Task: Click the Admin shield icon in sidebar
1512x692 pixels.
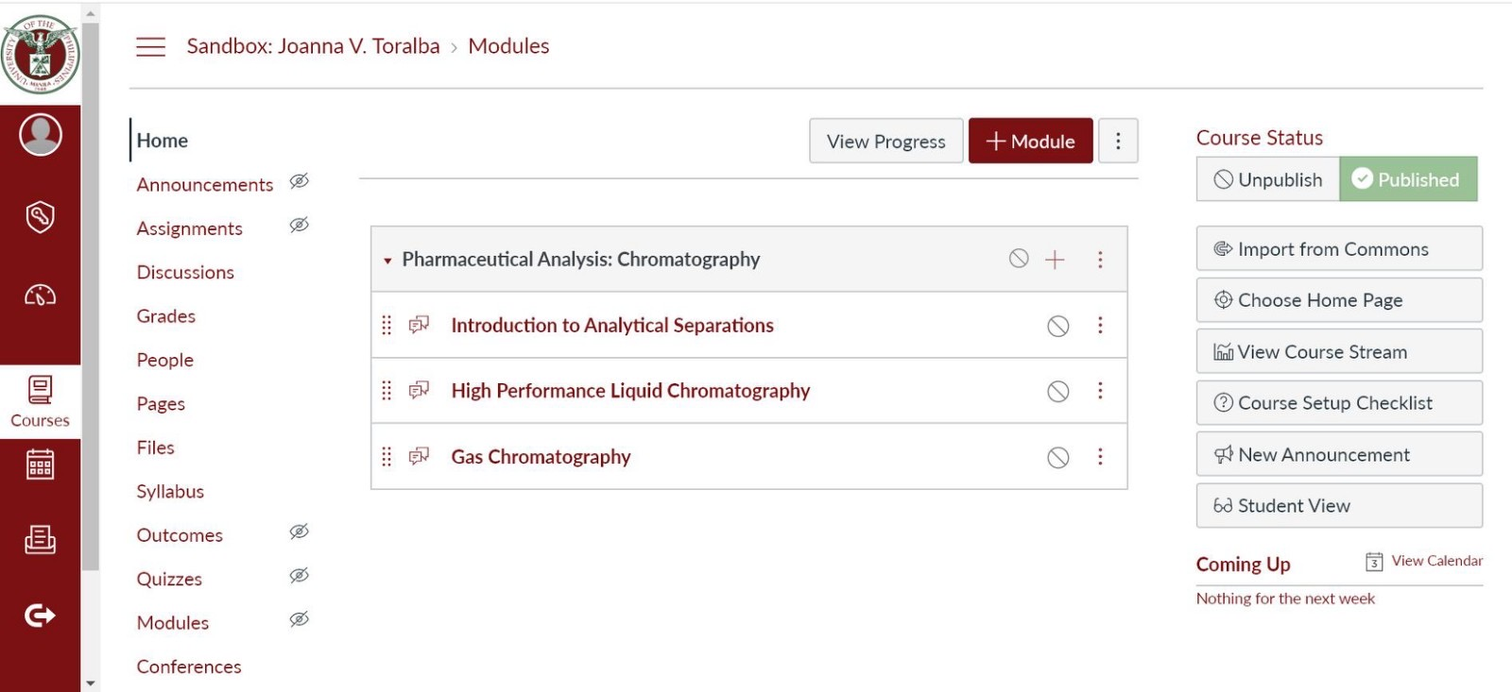Action: pyautogui.click(x=40, y=216)
